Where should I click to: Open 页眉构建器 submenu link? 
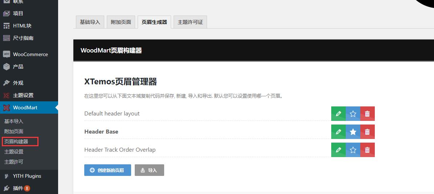(16, 142)
